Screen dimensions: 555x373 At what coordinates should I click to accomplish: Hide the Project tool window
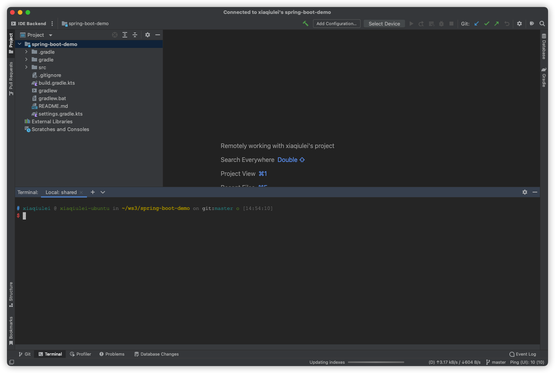click(158, 35)
